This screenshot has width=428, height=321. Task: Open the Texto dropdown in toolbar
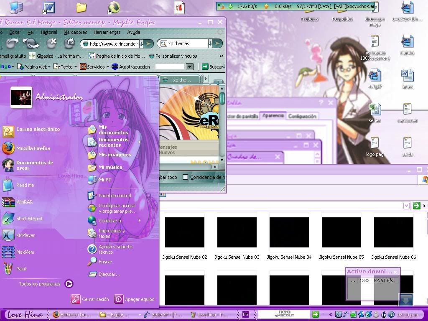(x=65, y=66)
